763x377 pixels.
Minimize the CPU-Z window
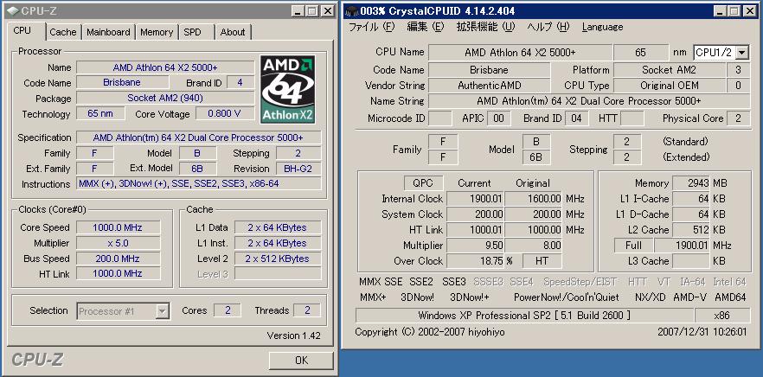298,10
